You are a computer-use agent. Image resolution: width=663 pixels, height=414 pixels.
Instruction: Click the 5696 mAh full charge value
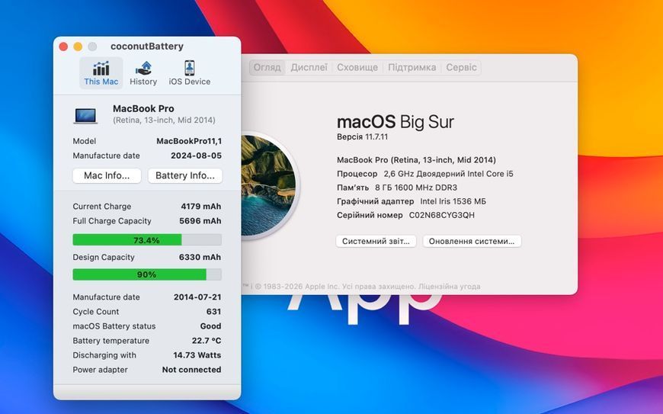tap(200, 221)
